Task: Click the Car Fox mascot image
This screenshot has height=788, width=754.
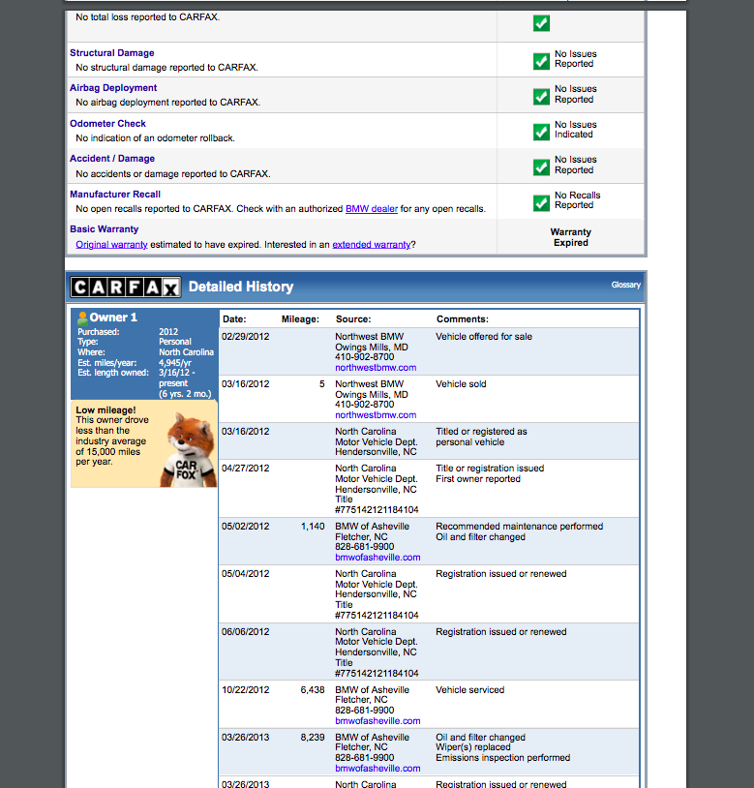Action: point(185,448)
